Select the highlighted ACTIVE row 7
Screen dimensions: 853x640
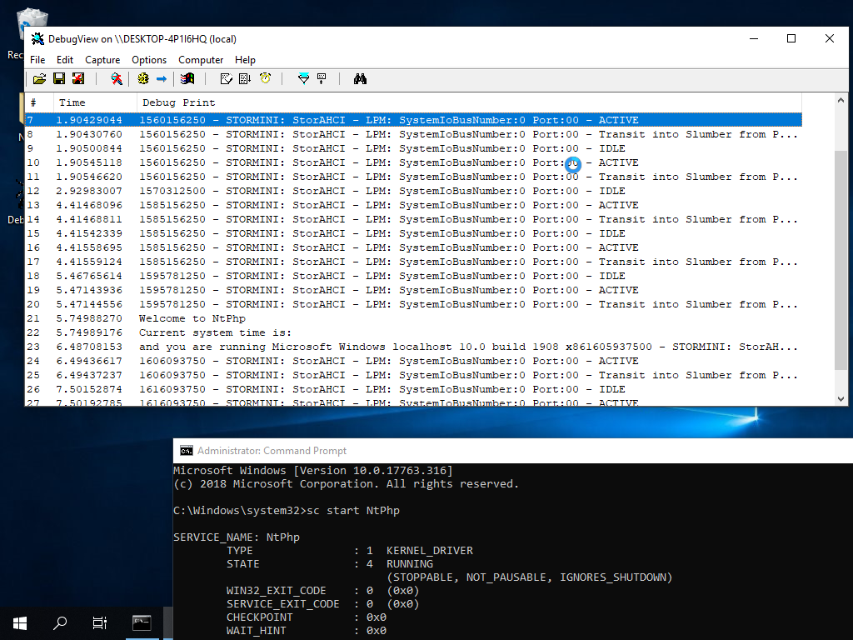click(x=413, y=120)
